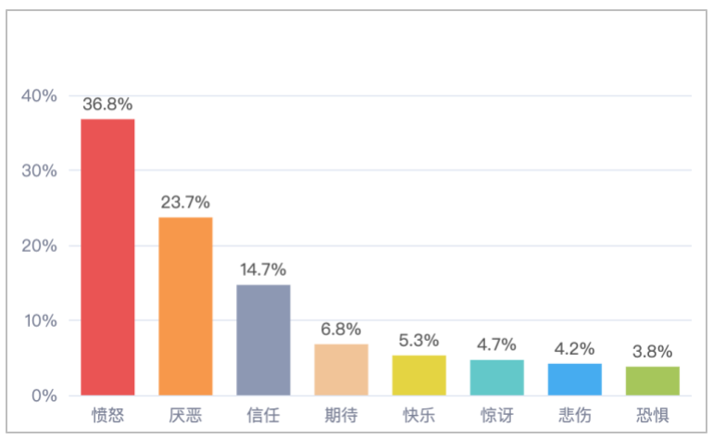Viewport: 713px width, 439px height.
Task: Click the beige 期待 bar
Action: [x=341, y=370]
